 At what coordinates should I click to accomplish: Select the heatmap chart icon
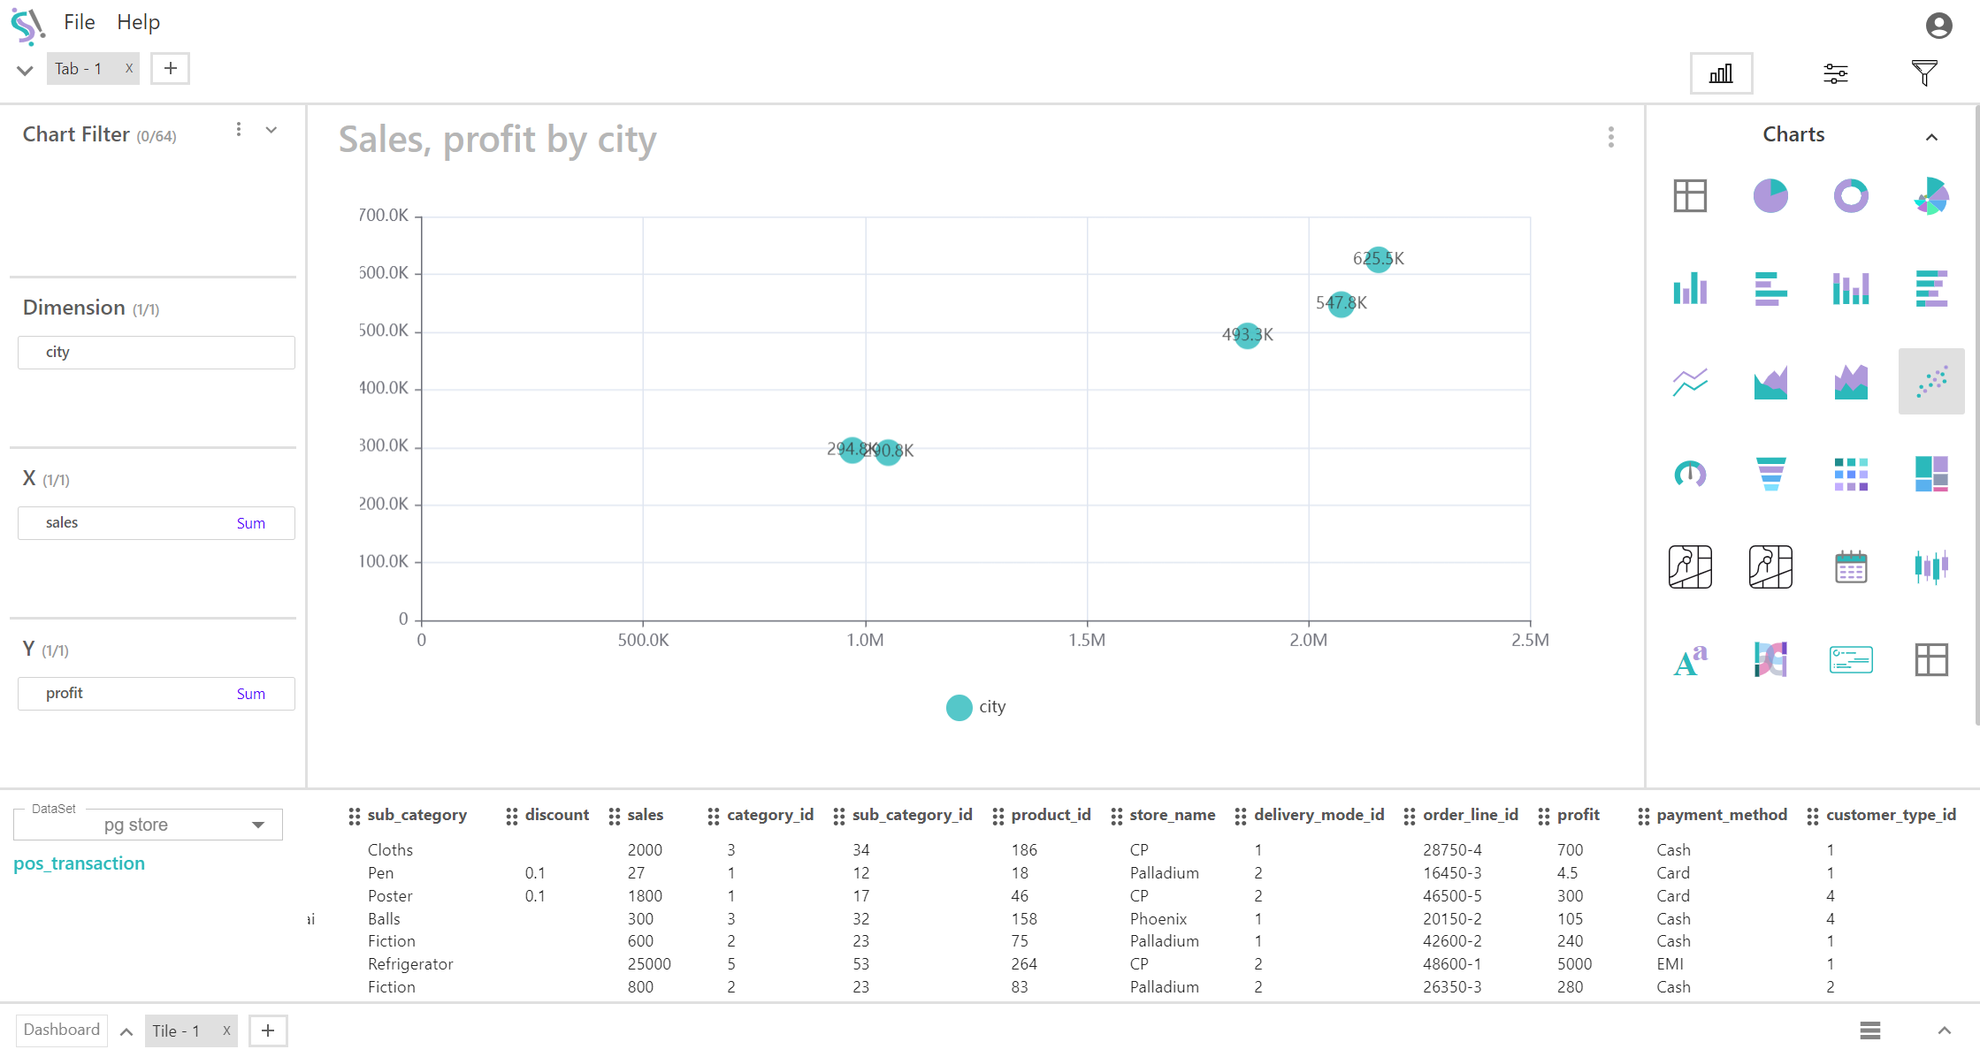pyautogui.click(x=1851, y=474)
